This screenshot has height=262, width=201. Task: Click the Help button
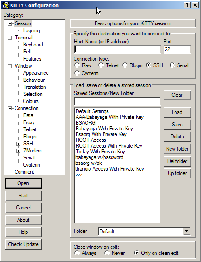pyautogui.click(x=23, y=232)
